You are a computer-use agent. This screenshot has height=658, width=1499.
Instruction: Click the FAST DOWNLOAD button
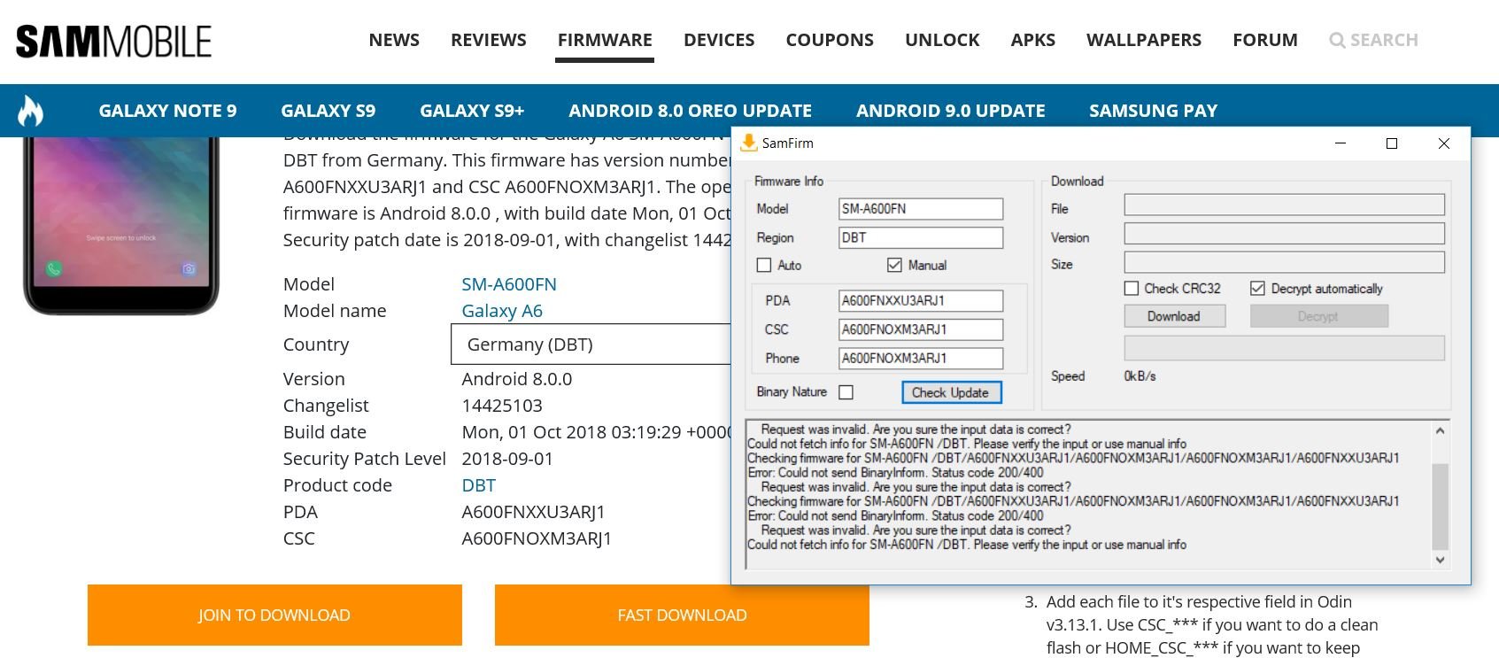point(682,615)
